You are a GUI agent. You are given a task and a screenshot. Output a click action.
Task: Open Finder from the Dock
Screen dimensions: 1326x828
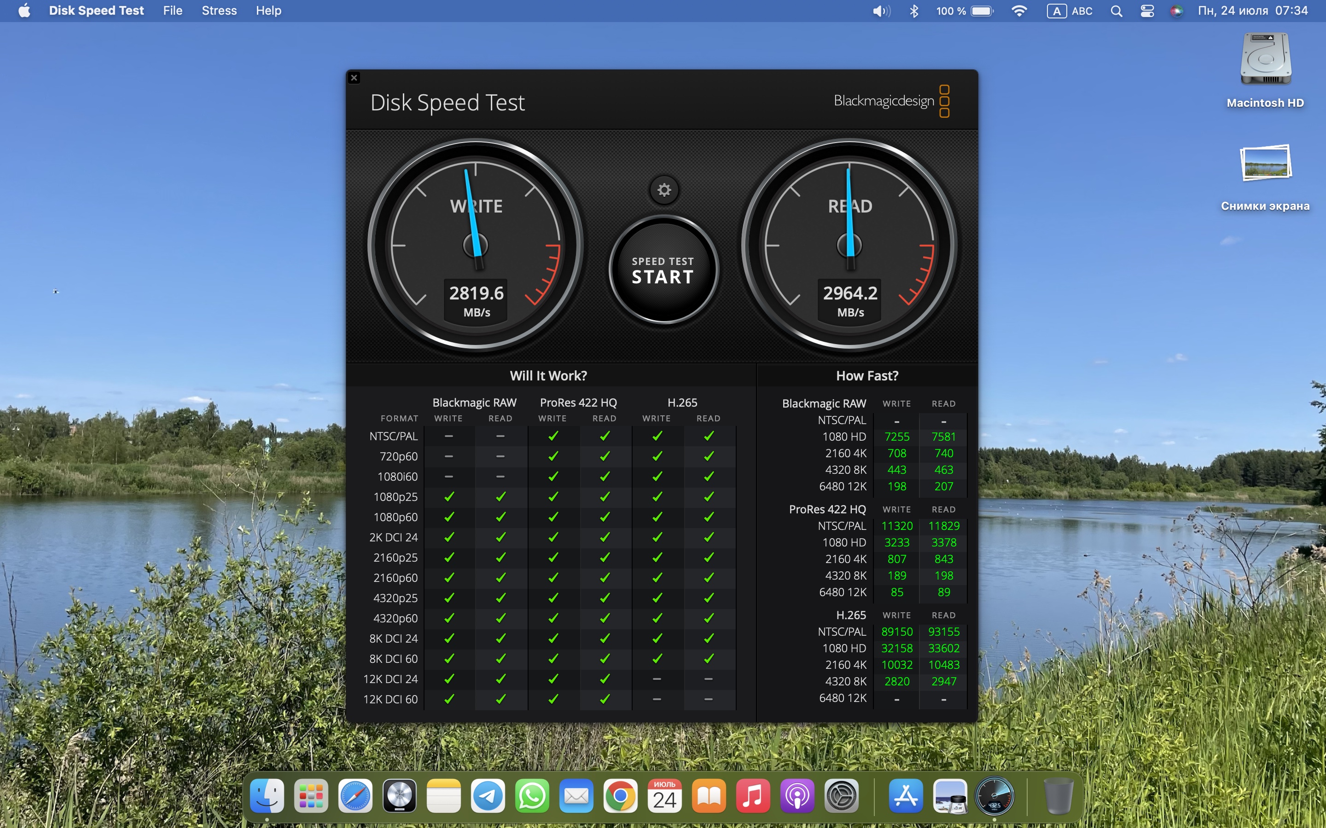click(x=267, y=796)
